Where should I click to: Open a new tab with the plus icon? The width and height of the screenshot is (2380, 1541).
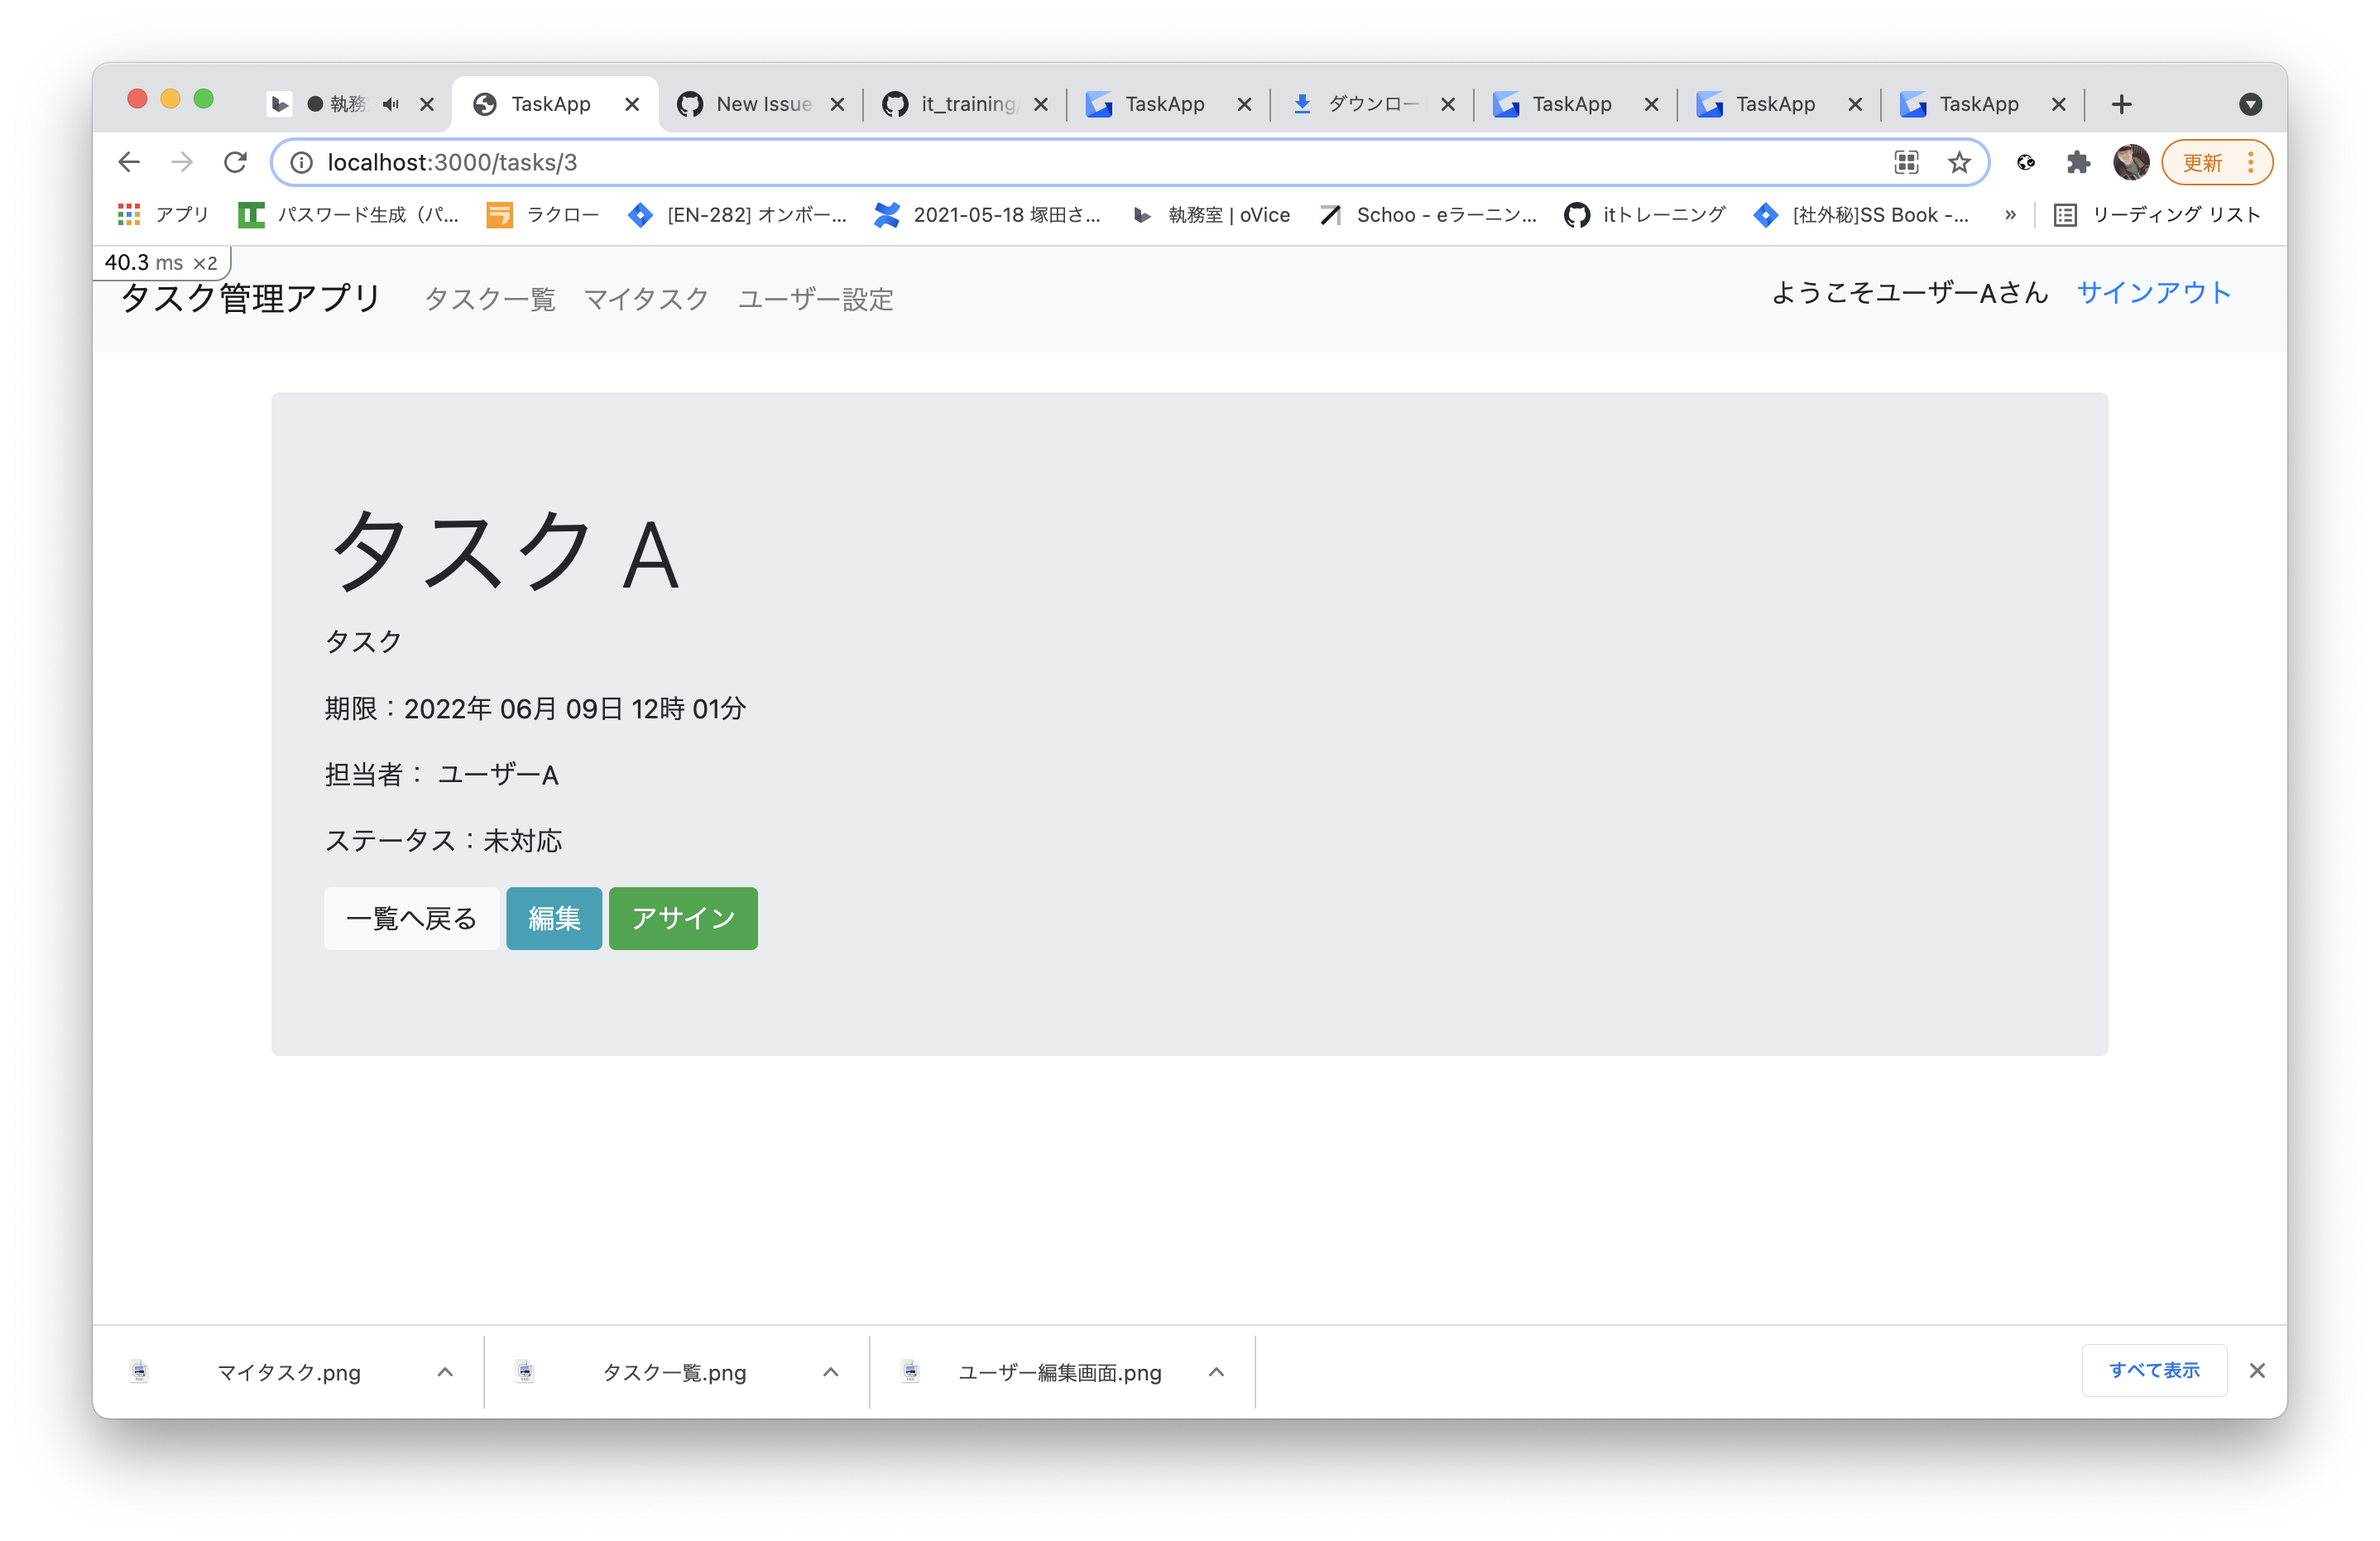point(2121,104)
